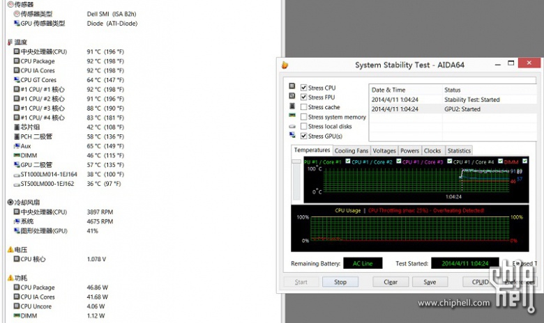The width and height of the screenshot is (544, 323).
Task: Click the CPU chip icon beside Stress CPU
Action: pyautogui.click(x=292, y=88)
